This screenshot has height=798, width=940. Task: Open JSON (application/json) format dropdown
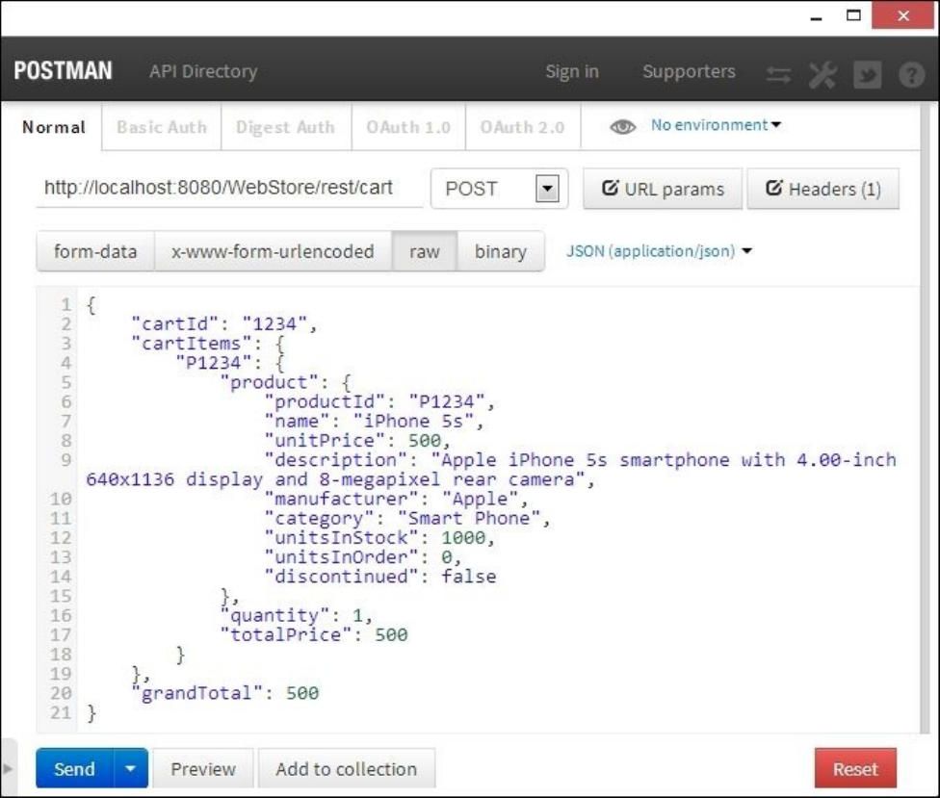click(659, 250)
